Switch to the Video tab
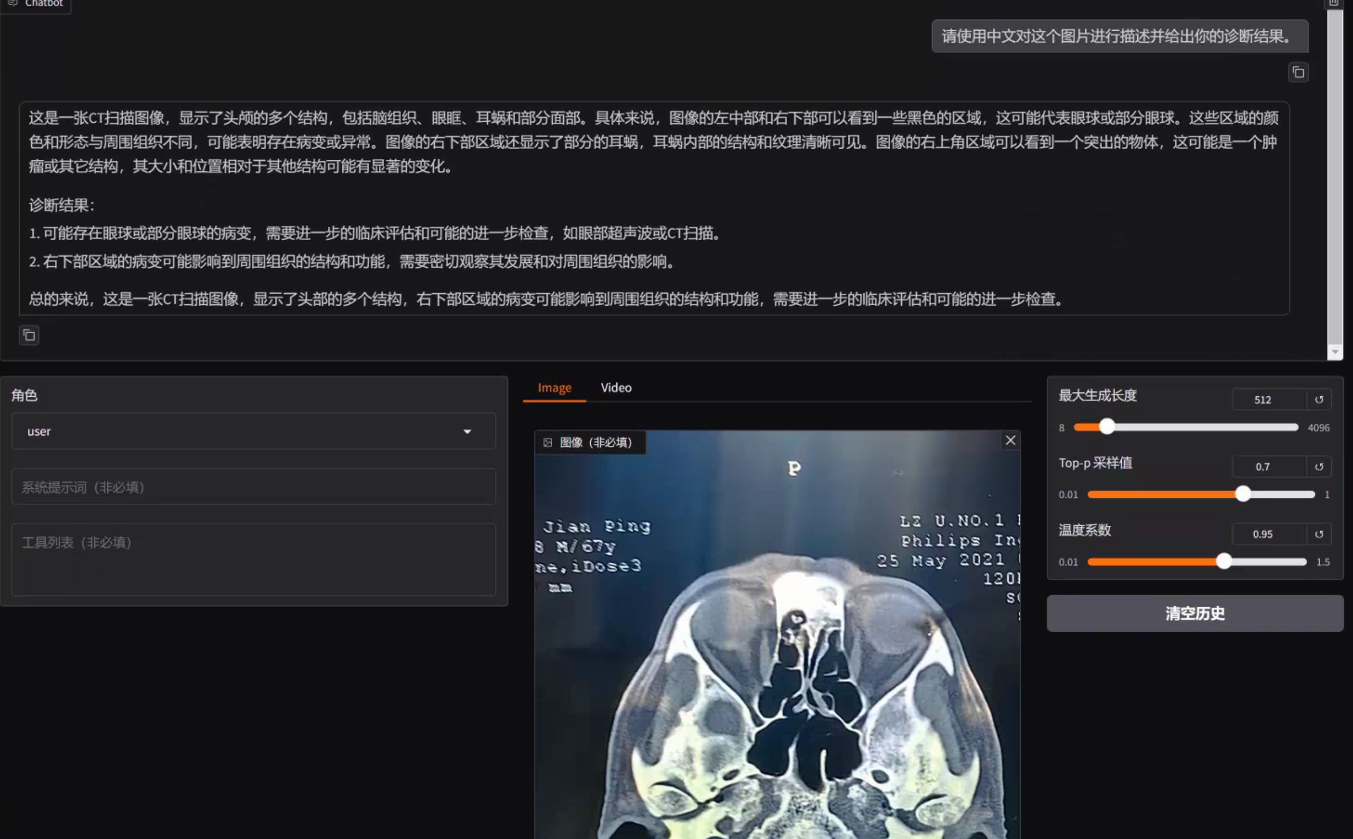Image resolution: width=1353 pixels, height=839 pixels. (616, 387)
